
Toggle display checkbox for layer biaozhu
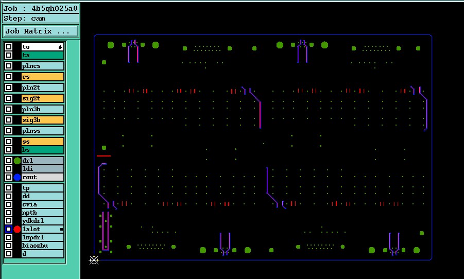pos(9,245)
